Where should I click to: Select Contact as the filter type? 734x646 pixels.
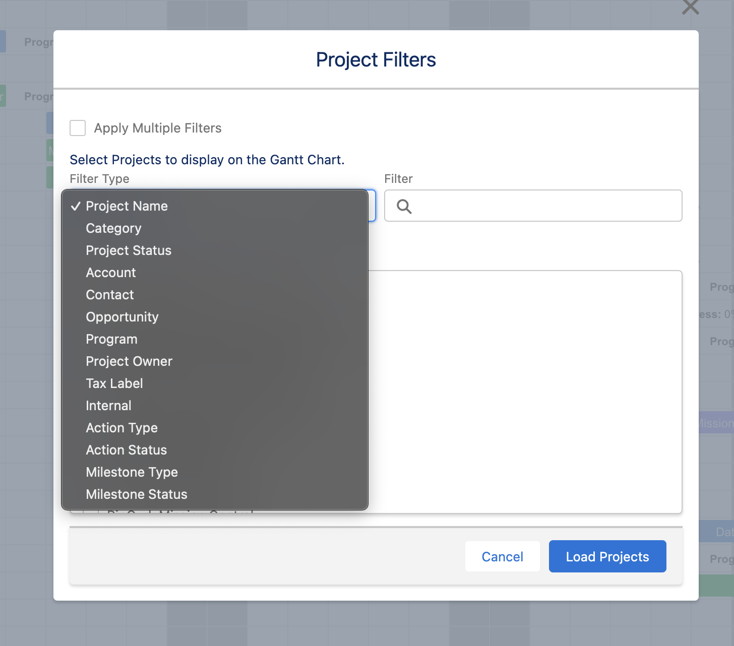[x=109, y=294]
